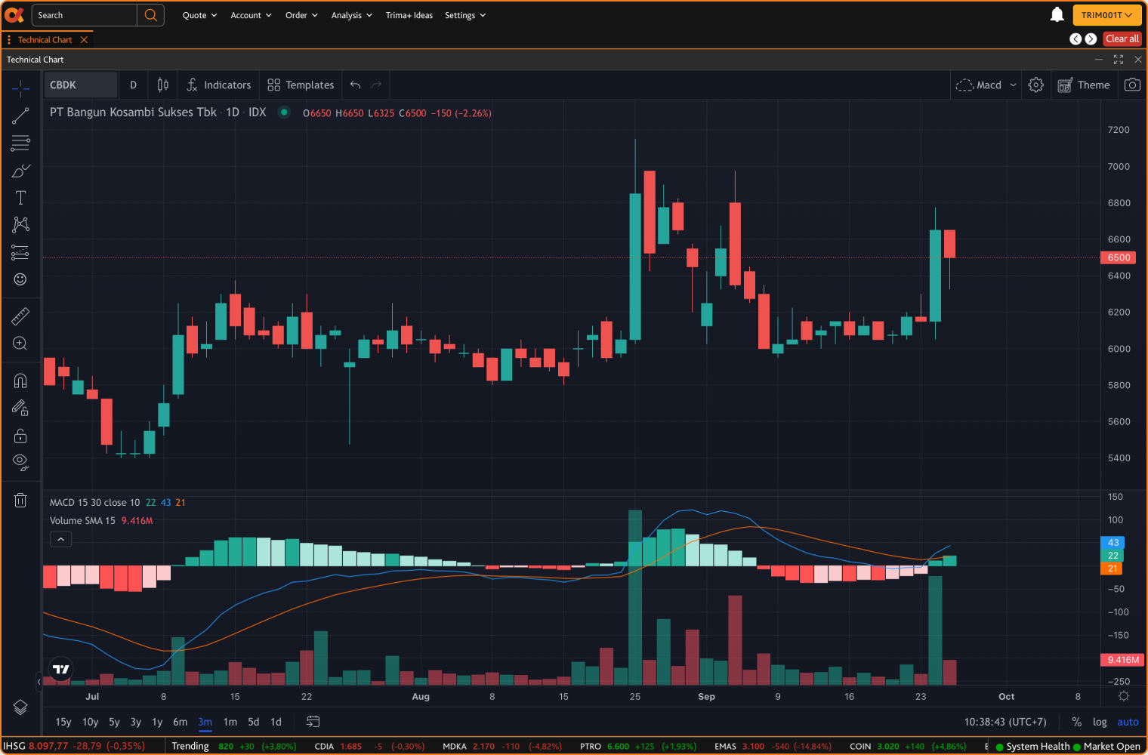This screenshot has width=1148, height=755.
Task: Click the CBDK symbol search field
Action: tap(81, 85)
